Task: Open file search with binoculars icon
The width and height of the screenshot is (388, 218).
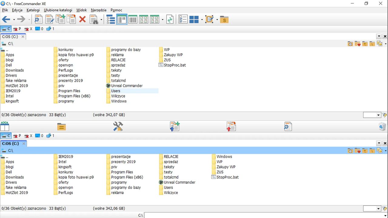Action: click(x=94, y=20)
